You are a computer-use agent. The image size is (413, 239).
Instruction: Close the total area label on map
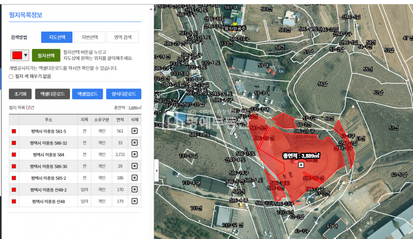(301, 165)
